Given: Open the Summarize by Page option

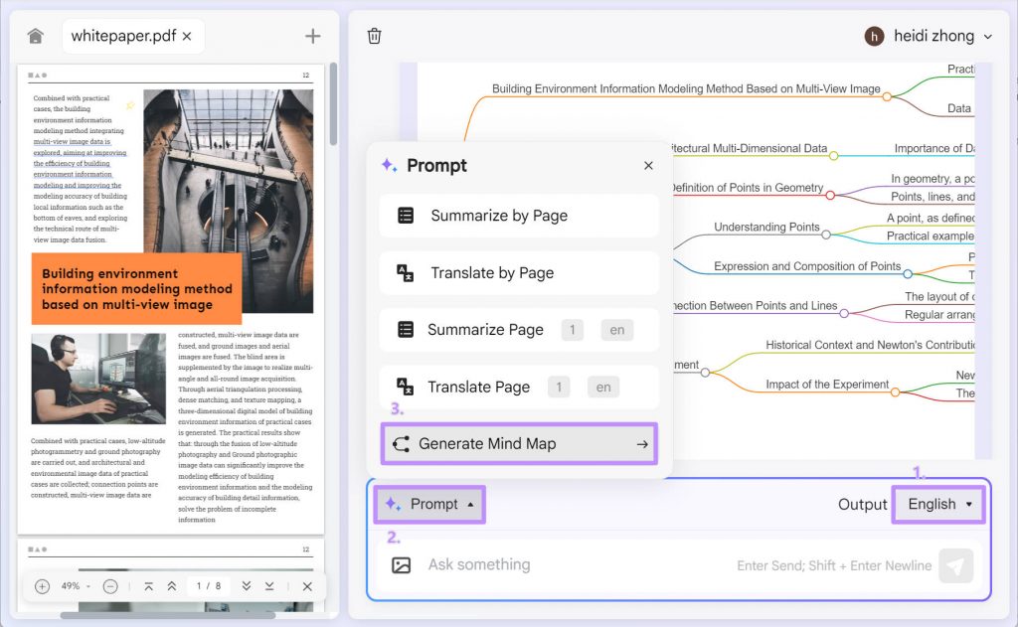Looking at the screenshot, I should coord(518,216).
